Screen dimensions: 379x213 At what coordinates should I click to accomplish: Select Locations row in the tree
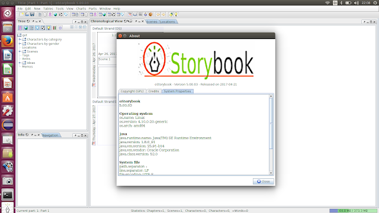coord(29,47)
